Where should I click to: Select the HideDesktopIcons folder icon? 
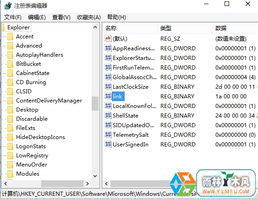tap(10, 137)
